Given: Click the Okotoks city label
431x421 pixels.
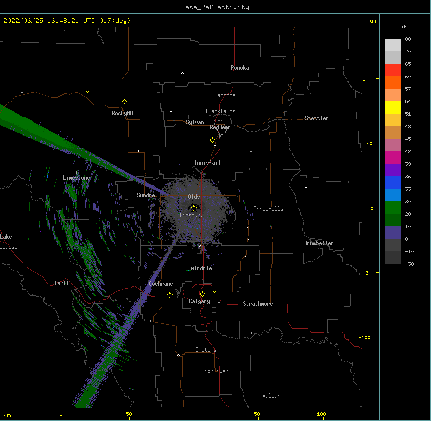Looking at the screenshot, I should point(206,350).
